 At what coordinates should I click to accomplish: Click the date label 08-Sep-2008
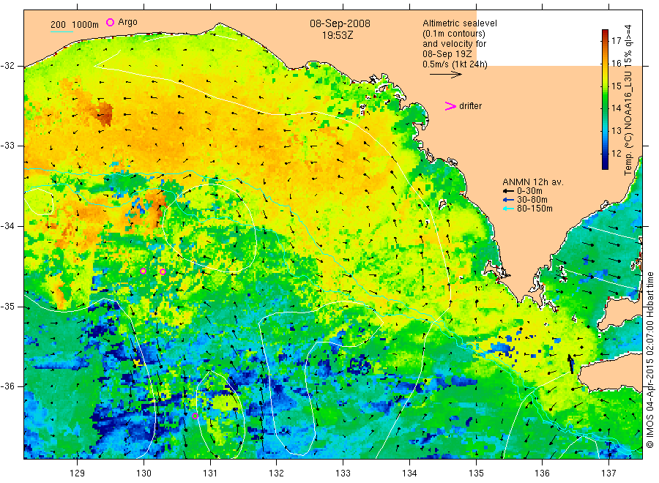tap(340, 23)
